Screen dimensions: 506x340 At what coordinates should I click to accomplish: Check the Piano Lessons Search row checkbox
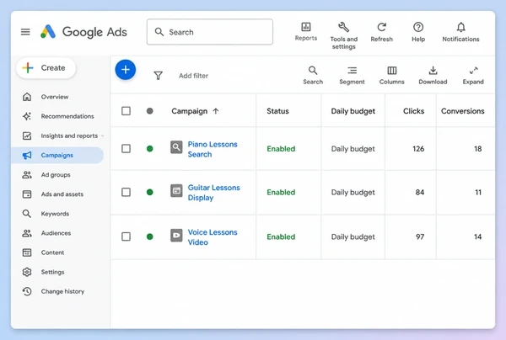click(x=126, y=149)
